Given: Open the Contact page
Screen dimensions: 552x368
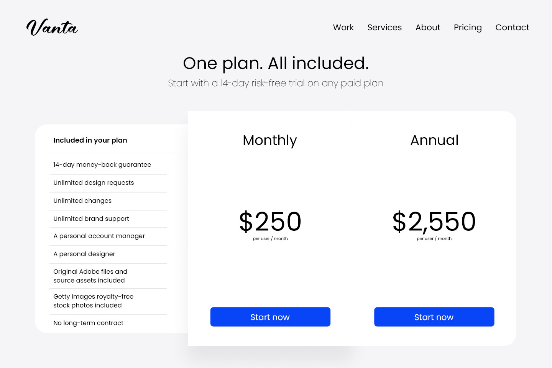Looking at the screenshot, I should [x=512, y=28].
